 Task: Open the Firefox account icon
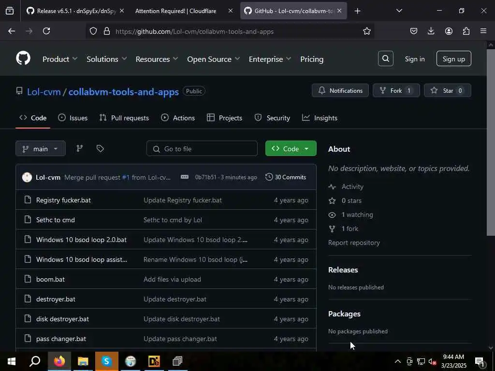[449, 31]
